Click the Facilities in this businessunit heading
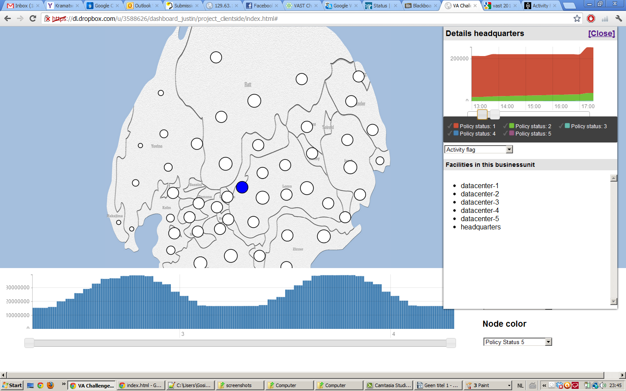 (x=490, y=165)
